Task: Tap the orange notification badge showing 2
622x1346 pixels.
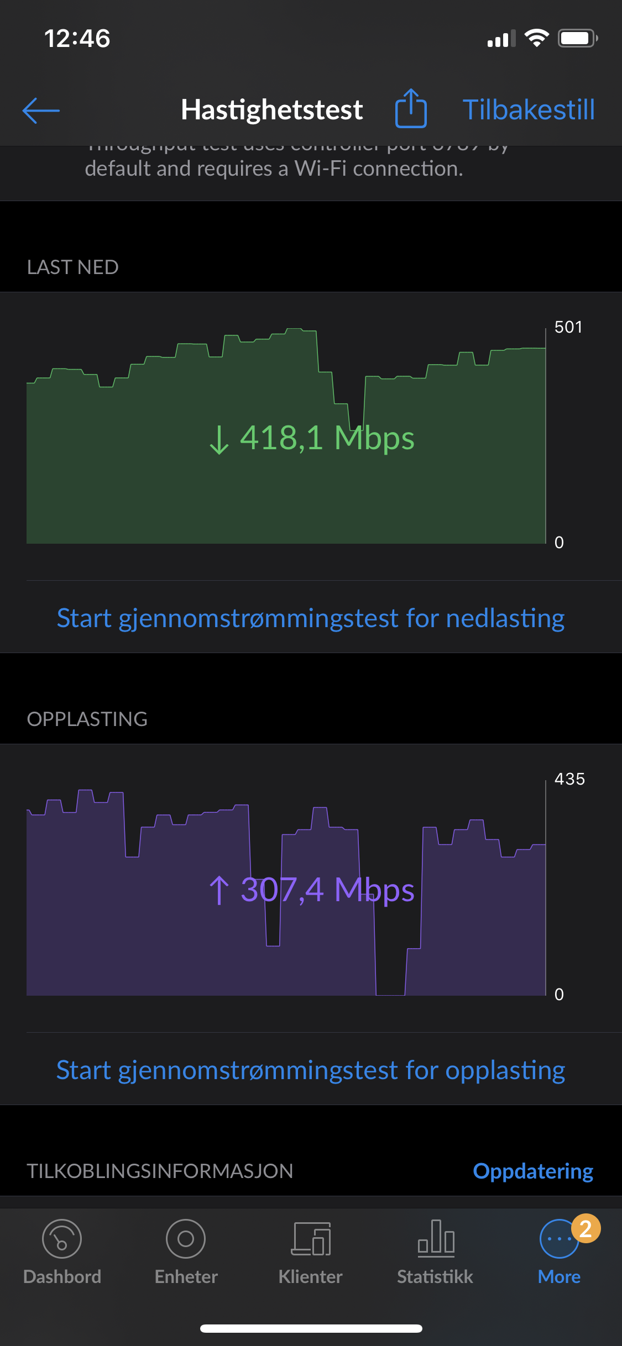Action: 586,1229
